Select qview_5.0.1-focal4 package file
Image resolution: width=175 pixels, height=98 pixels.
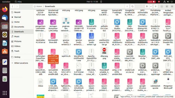tap(168, 25)
